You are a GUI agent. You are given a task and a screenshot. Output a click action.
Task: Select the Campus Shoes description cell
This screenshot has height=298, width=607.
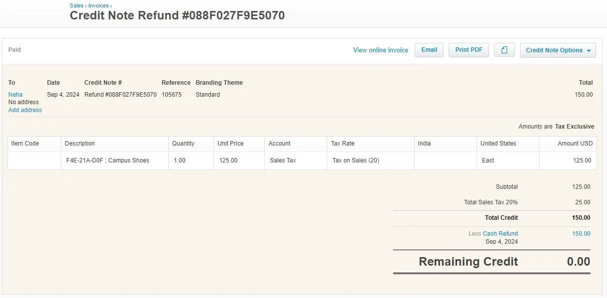(x=114, y=160)
